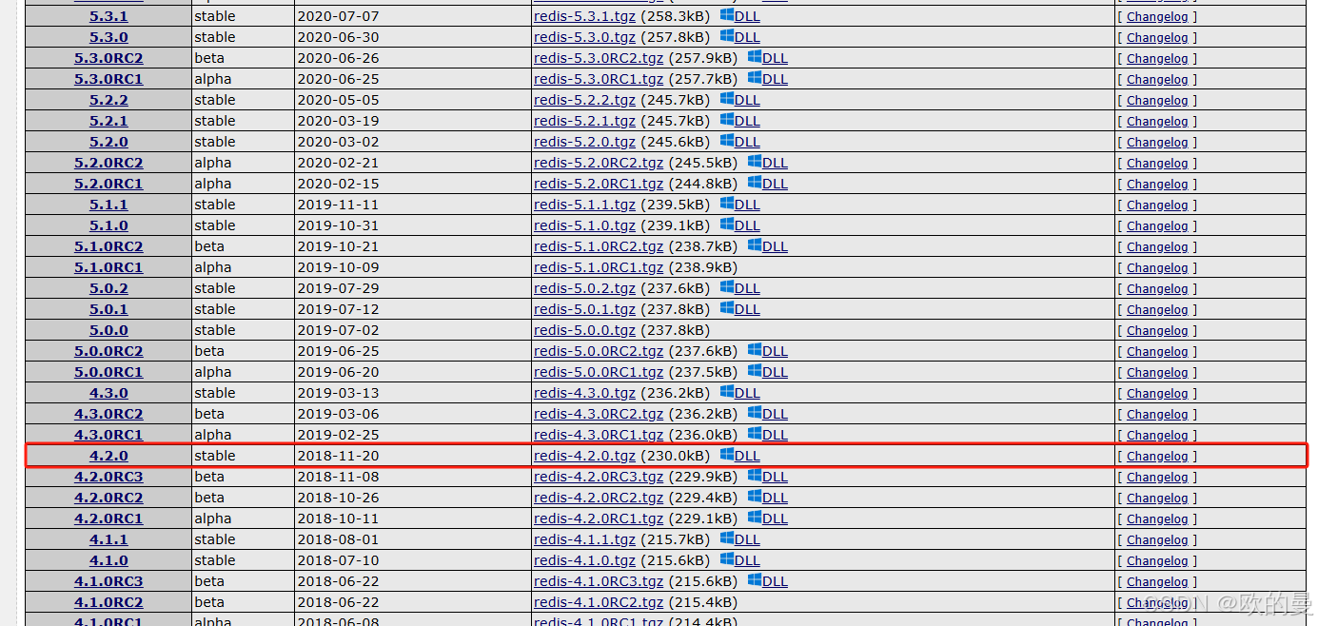Click the Windows DLL icon for redis-4.2.0RC2
This screenshot has height=626, width=1318.
(x=755, y=497)
